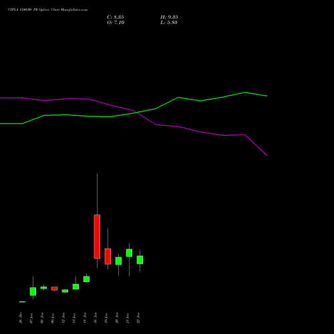Select the tall red candle for 16 Jan

click(97, 236)
